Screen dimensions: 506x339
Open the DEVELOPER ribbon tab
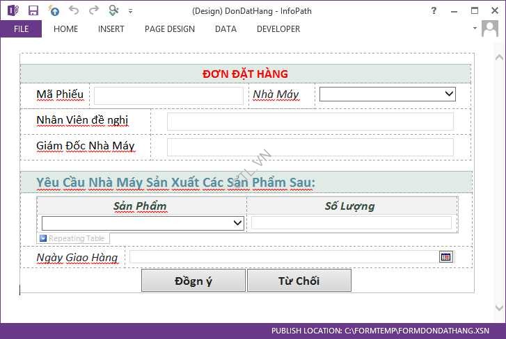(278, 29)
